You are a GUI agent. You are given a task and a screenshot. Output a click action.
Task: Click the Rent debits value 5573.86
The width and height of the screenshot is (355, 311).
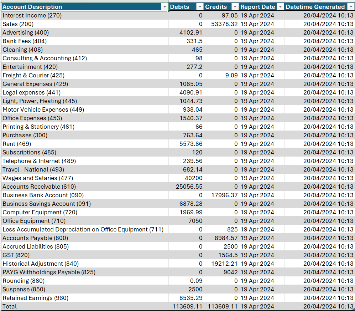(x=191, y=144)
